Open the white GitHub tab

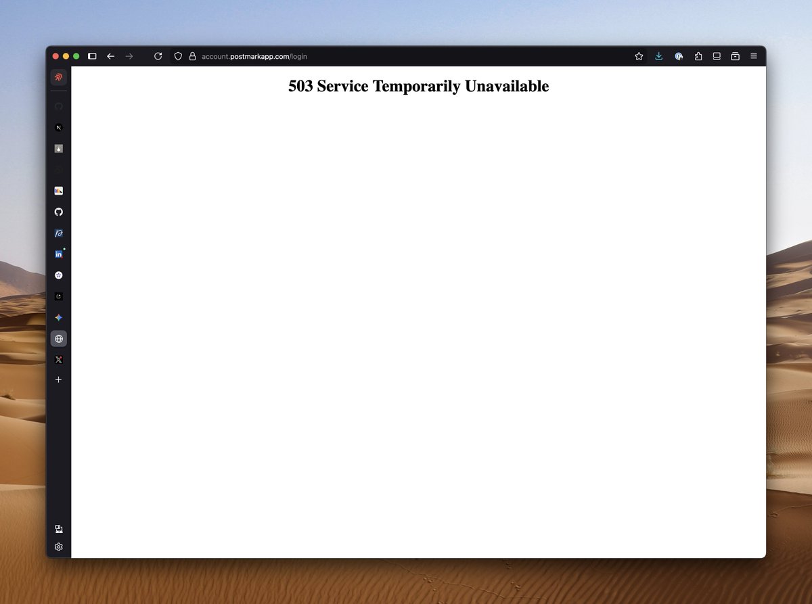[x=58, y=212]
